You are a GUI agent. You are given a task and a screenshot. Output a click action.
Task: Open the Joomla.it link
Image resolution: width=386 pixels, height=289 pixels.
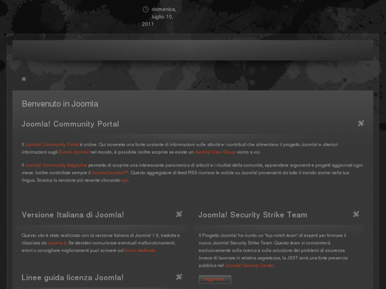tap(57, 243)
